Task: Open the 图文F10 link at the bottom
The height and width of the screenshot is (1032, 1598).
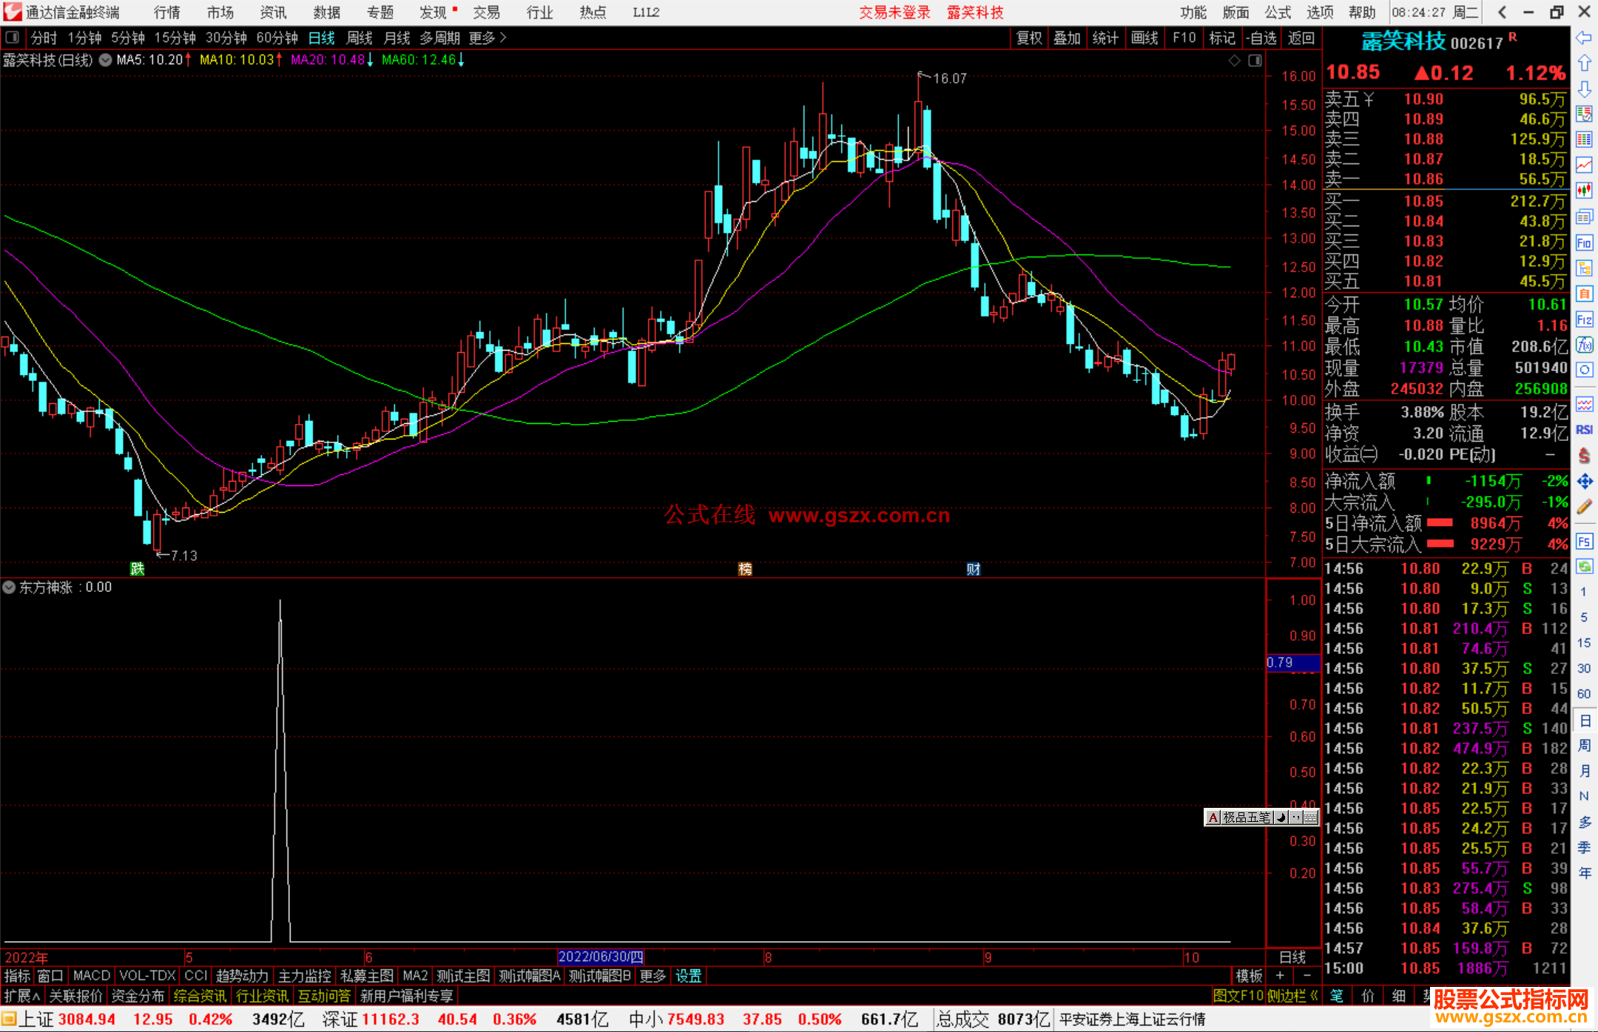Action: [x=1238, y=996]
